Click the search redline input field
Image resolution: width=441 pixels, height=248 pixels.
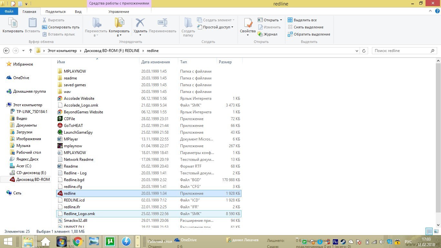401,51
